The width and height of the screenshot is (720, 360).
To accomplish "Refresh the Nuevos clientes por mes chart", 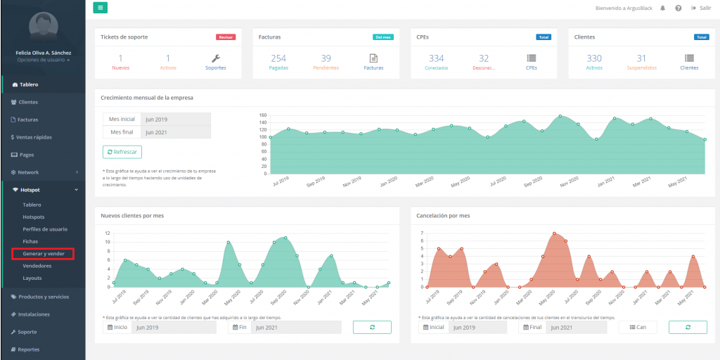I will pos(372,327).
